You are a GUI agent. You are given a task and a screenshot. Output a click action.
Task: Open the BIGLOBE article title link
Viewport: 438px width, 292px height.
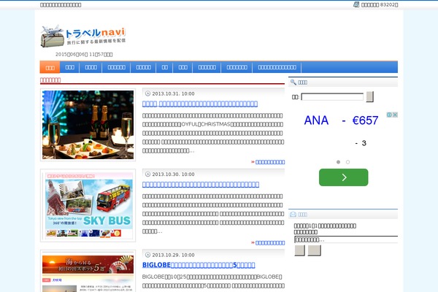point(199,265)
